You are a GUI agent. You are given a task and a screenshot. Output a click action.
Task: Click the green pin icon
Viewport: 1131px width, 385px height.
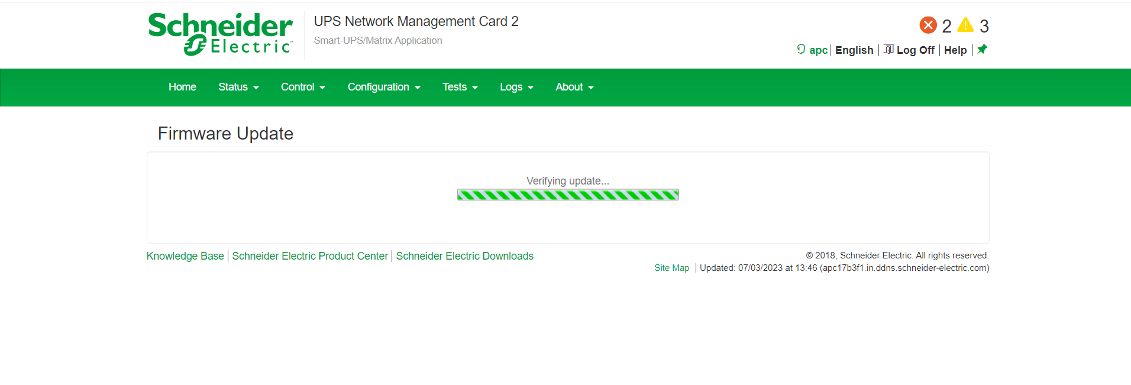coord(982,50)
